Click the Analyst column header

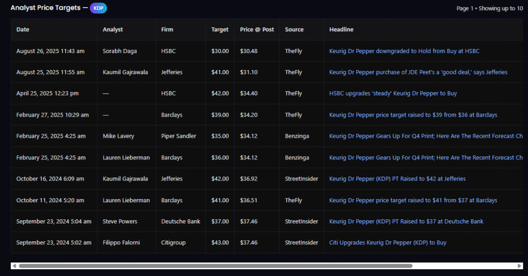tap(112, 29)
